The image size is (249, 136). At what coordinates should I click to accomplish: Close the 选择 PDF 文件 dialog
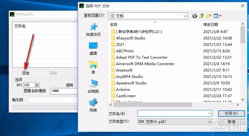pyautogui.click(x=243, y=6)
